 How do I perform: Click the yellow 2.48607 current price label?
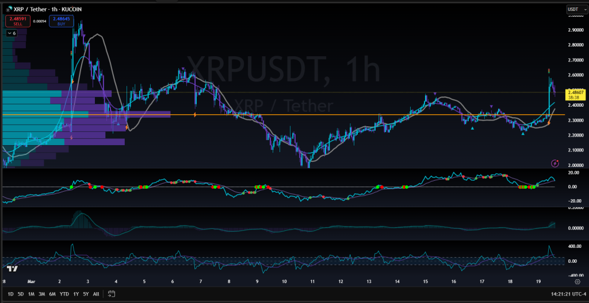575,95
